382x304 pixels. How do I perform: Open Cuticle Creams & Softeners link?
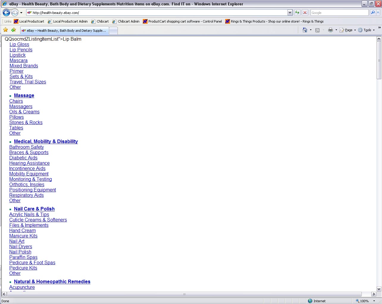point(38,220)
